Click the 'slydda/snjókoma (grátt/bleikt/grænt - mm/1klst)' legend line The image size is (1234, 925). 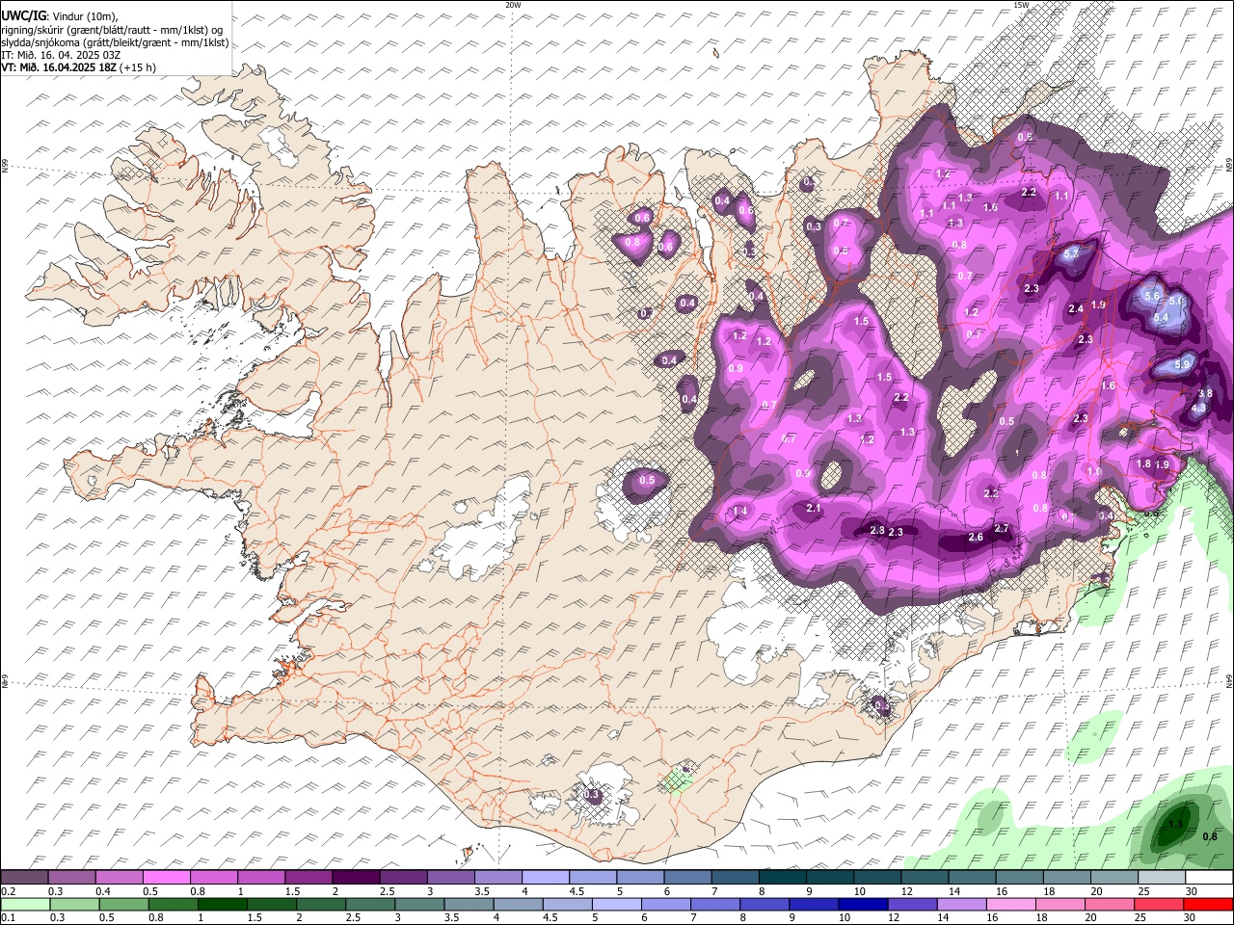tap(115, 42)
